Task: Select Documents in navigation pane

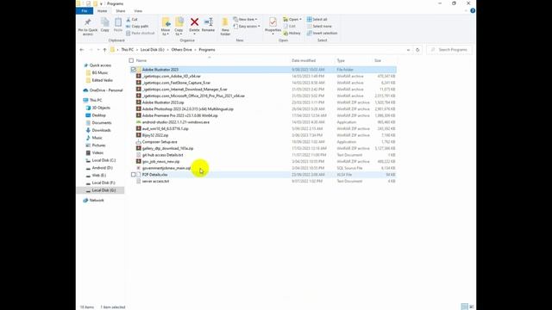Action: pos(102,122)
